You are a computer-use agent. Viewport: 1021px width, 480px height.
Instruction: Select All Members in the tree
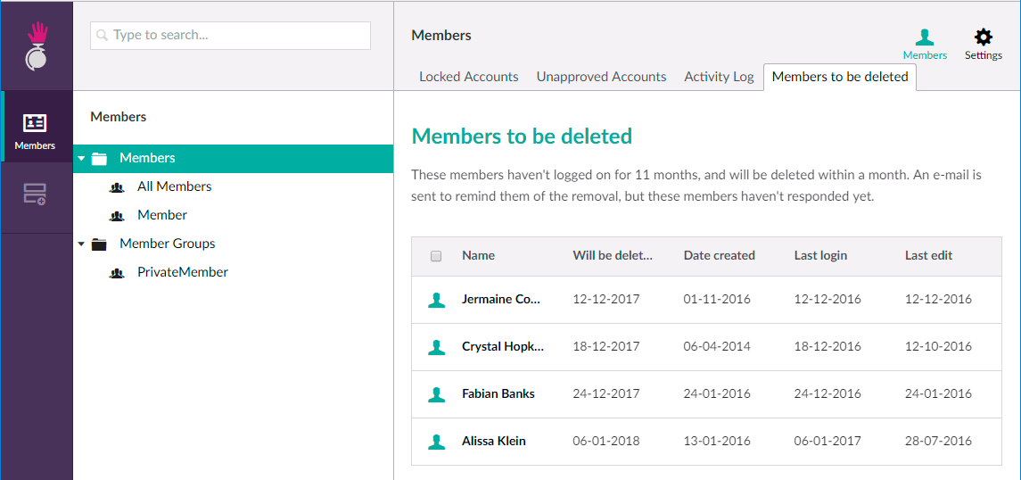174,186
